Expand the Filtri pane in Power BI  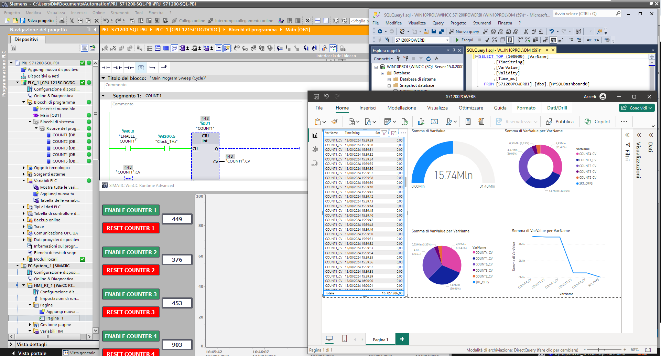(628, 135)
